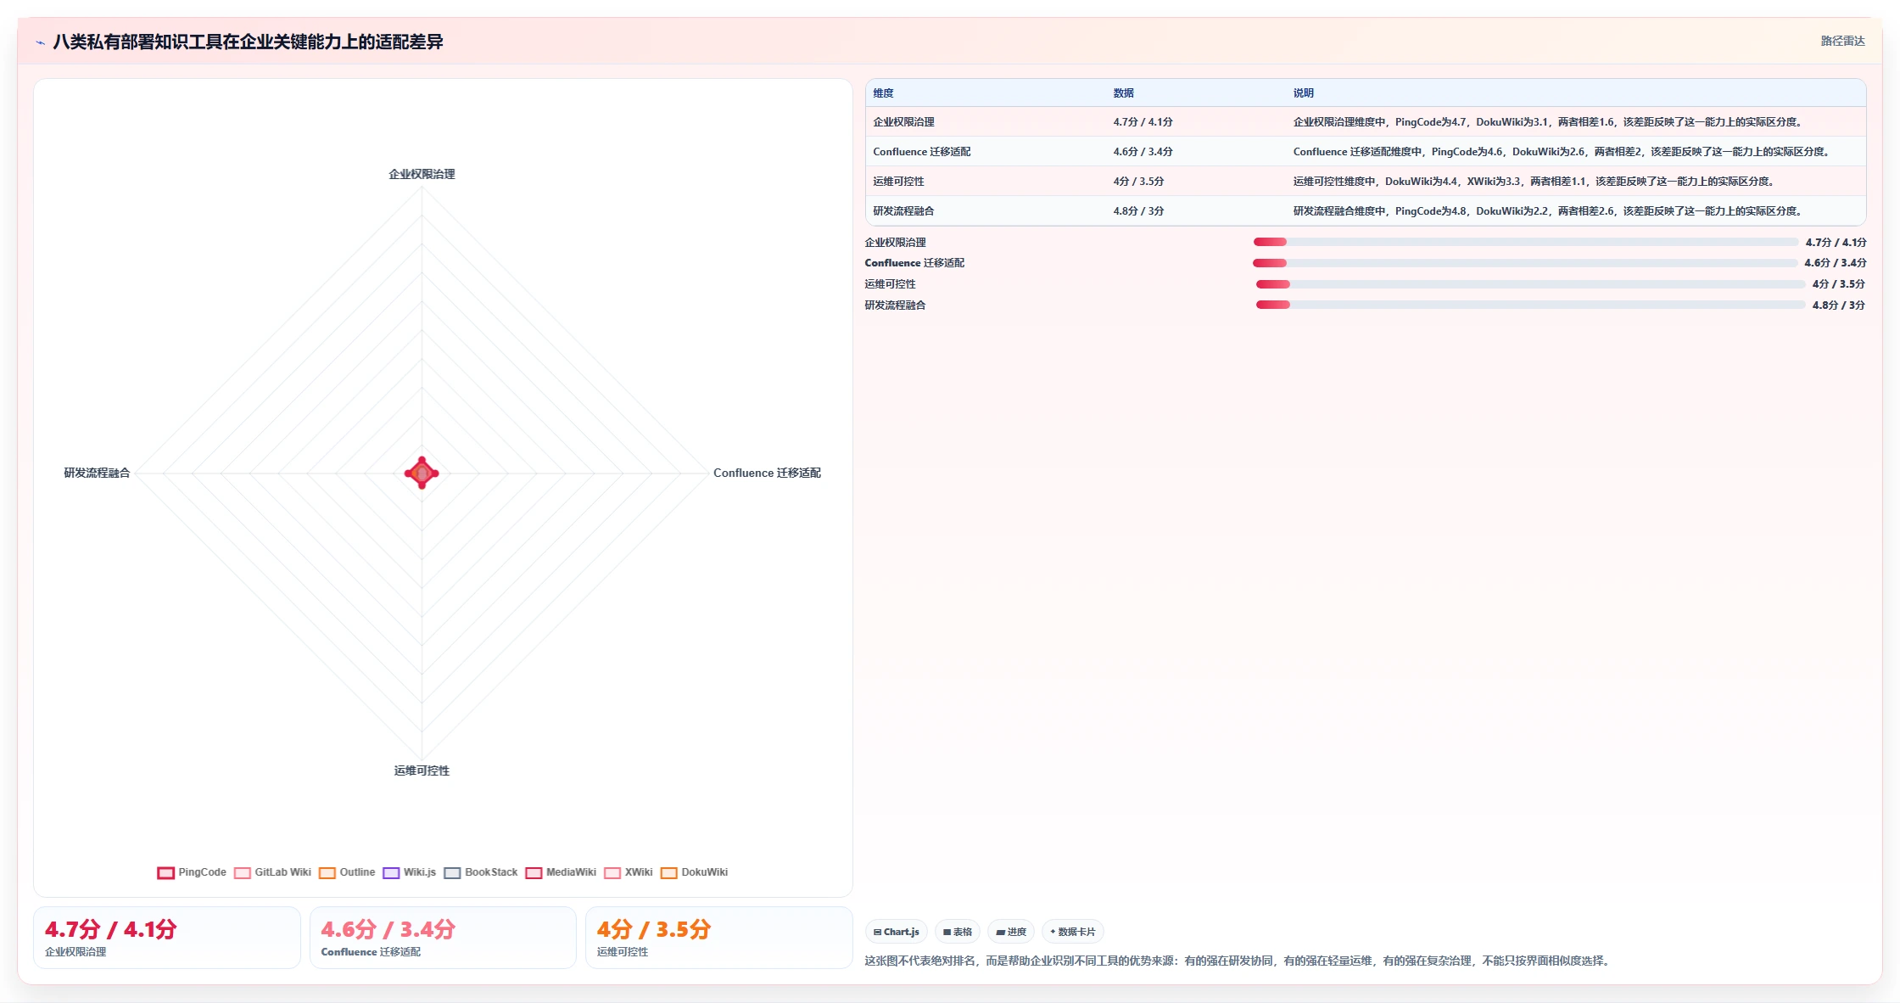Screen dimensions: 1900x1003
Task: Click the description of 运维可控性 row
Action: click(x=1534, y=182)
